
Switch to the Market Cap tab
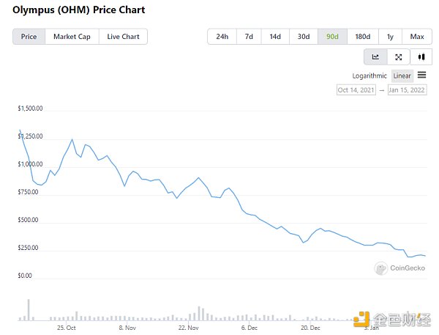72,37
